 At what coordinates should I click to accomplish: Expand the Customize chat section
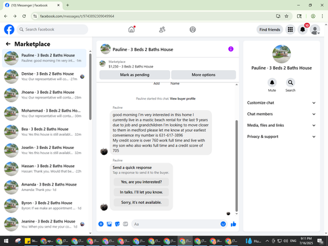(x=281, y=103)
